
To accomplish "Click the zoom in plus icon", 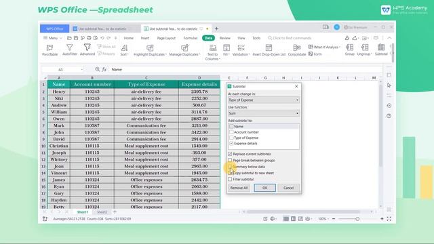I will point(382,219).
